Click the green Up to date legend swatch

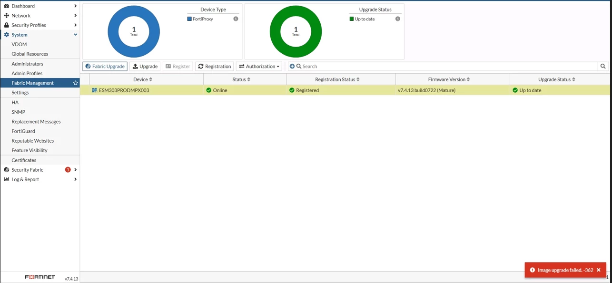pyautogui.click(x=352, y=19)
